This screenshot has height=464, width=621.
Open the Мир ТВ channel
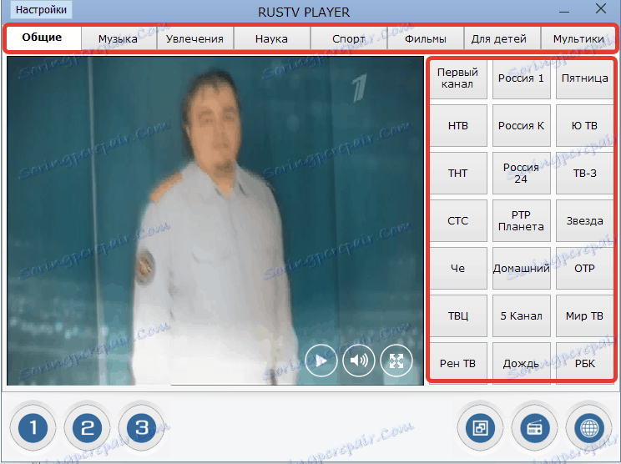[x=585, y=316]
